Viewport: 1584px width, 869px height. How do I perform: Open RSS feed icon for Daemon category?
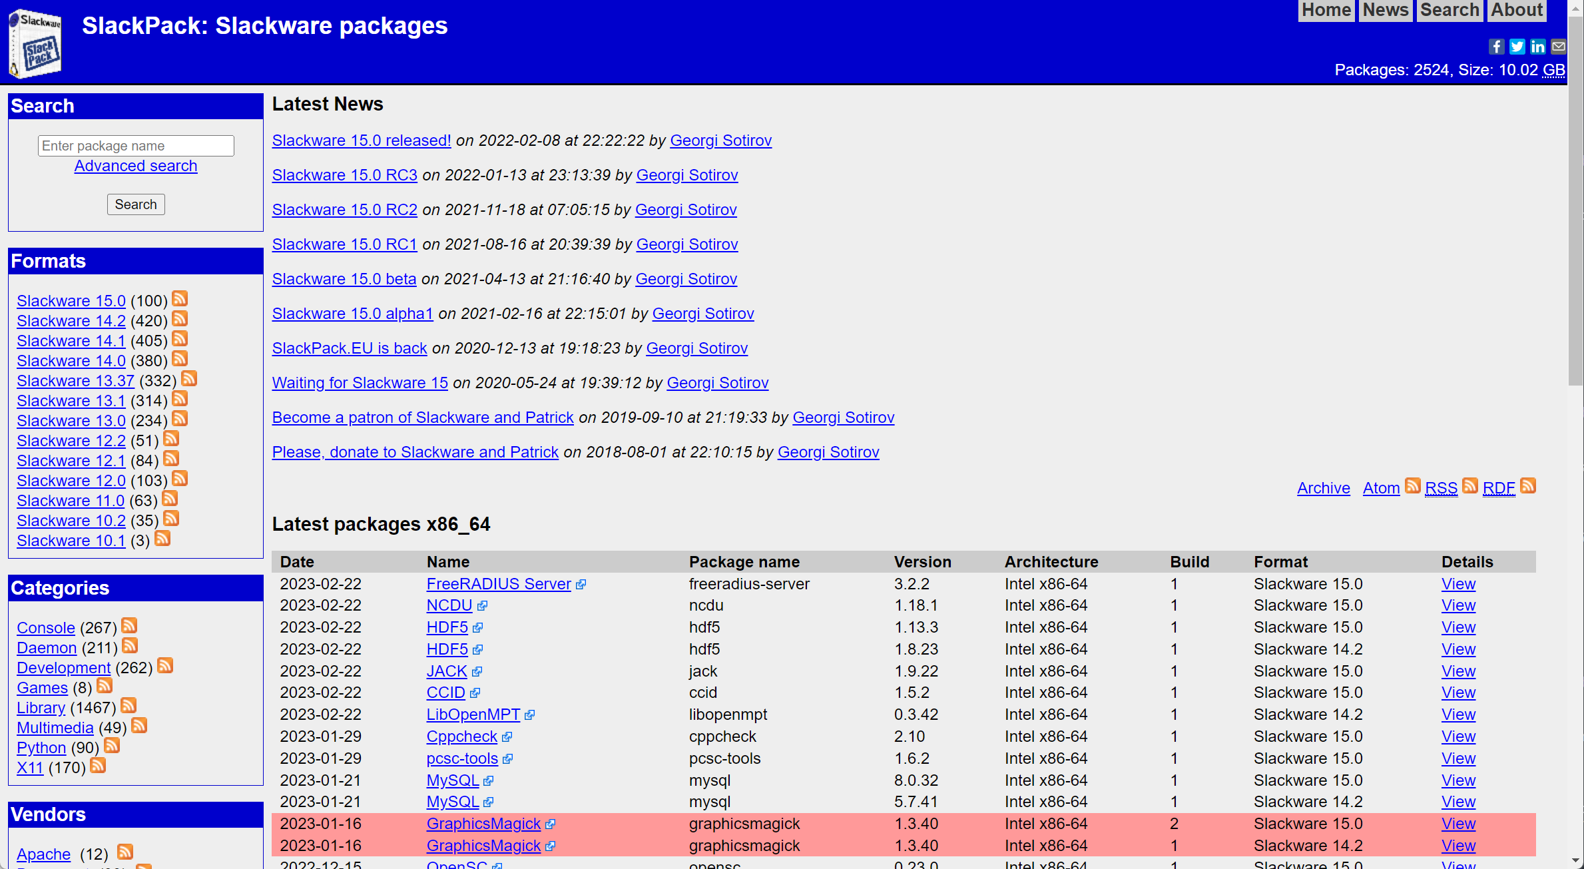(130, 645)
